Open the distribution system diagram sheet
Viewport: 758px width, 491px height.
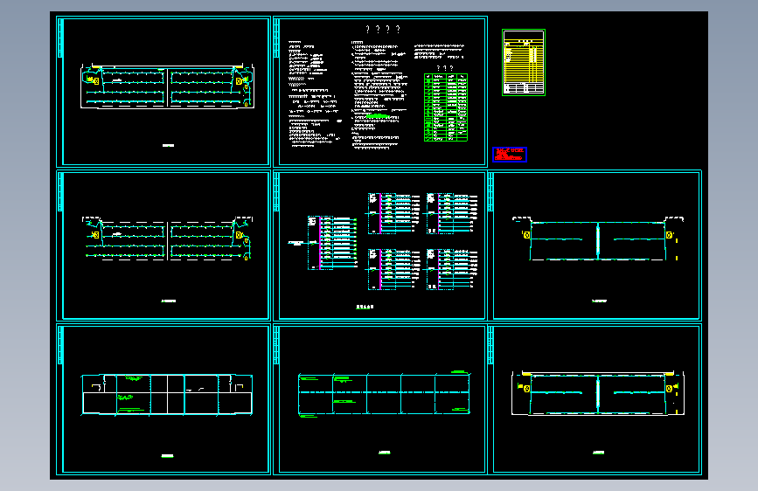(x=380, y=245)
